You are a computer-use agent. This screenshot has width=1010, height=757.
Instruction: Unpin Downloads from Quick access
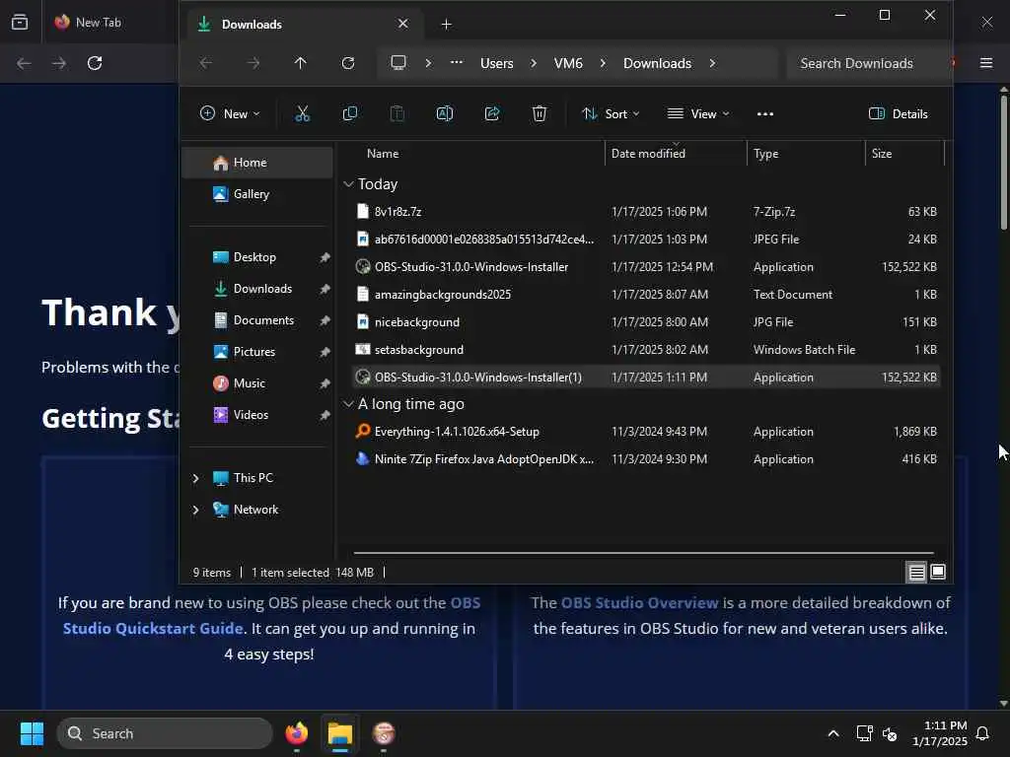coord(325,289)
